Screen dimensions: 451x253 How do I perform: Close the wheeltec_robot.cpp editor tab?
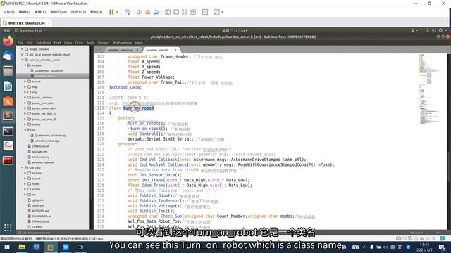pyautogui.click(x=137, y=50)
